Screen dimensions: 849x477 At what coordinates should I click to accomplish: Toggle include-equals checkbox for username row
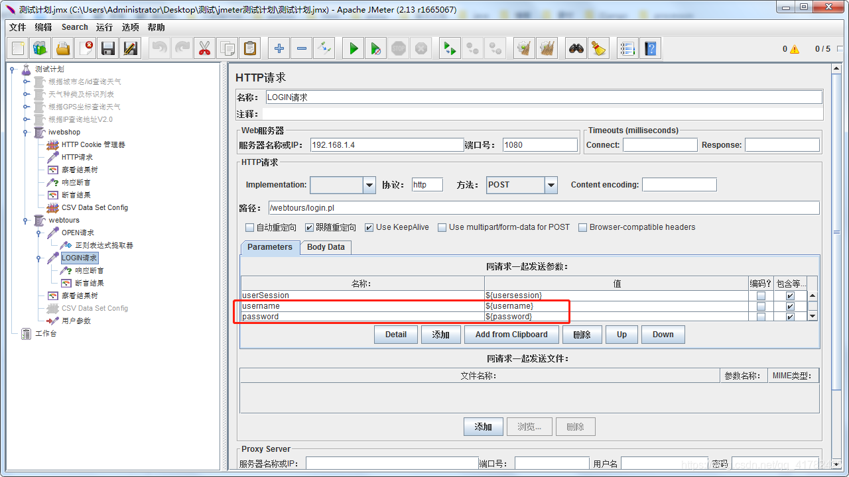pos(790,307)
